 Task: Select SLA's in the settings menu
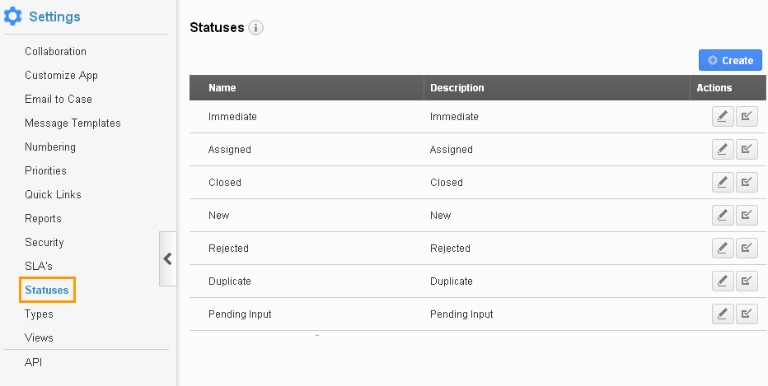[x=39, y=266]
